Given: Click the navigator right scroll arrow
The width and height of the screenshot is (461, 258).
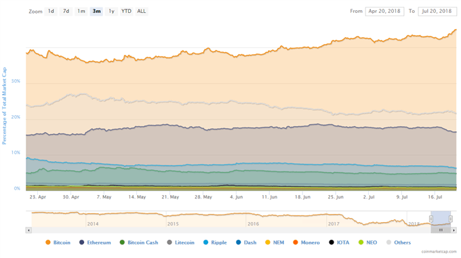Looking at the screenshot, I should tap(454, 230).
